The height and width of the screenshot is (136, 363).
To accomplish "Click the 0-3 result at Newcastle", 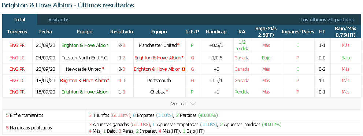I will [x=122, y=69].
